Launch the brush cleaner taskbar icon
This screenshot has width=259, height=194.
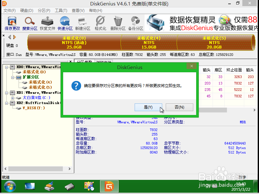(49, 186)
